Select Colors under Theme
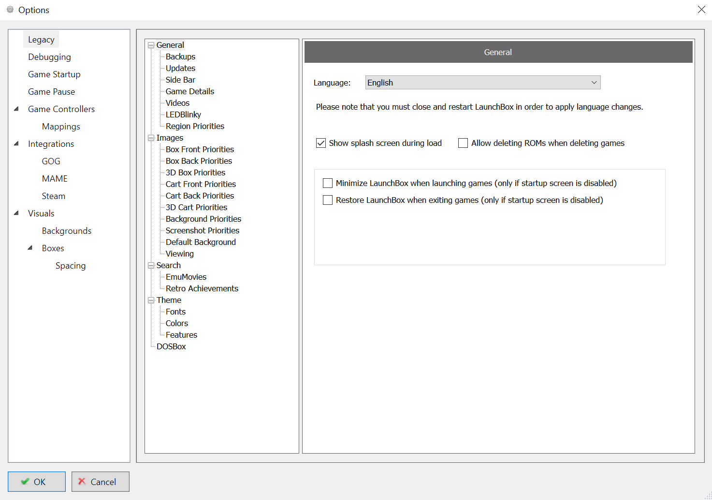This screenshot has width=712, height=500. [x=177, y=323]
